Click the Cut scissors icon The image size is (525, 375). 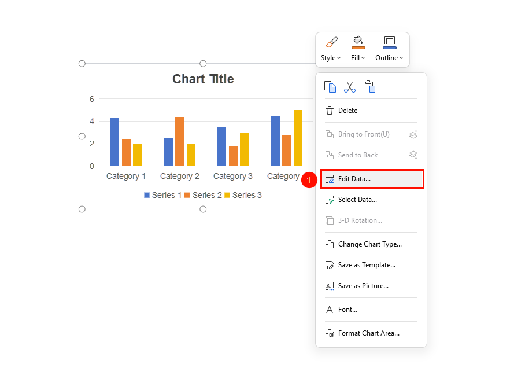point(350,87)
